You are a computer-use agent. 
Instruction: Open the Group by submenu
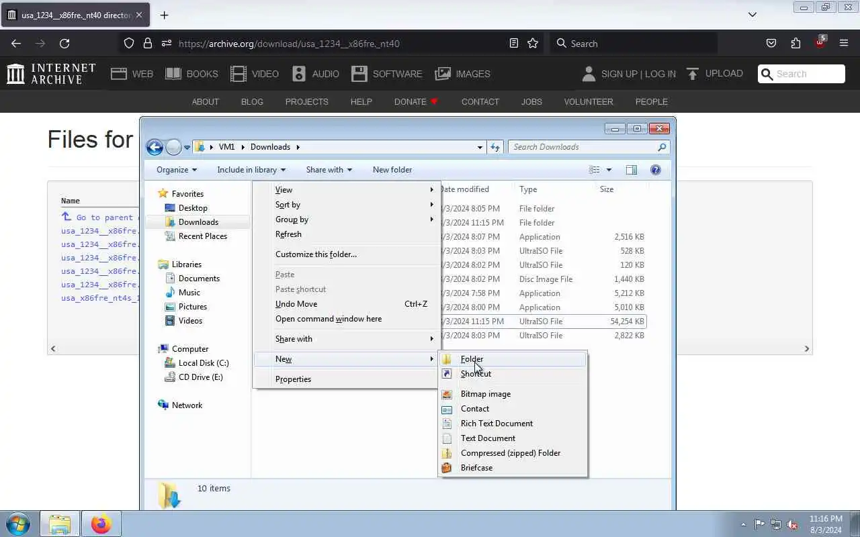click(x=346, y=219)
